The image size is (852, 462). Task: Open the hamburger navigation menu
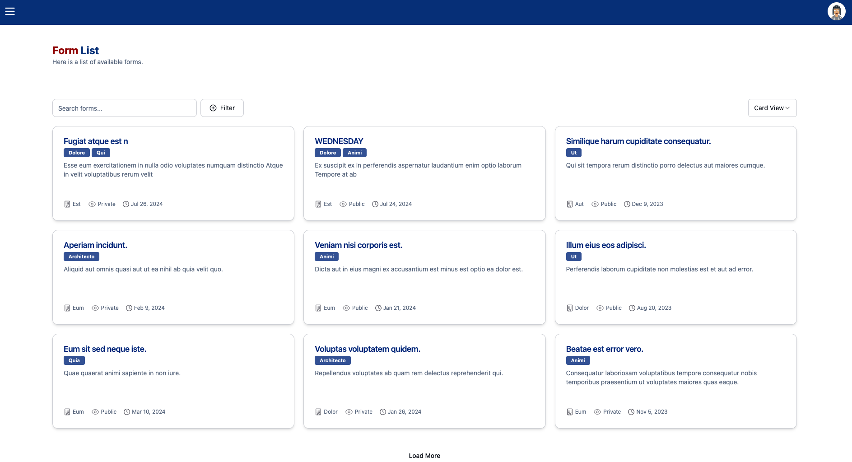tap(10, 11)
